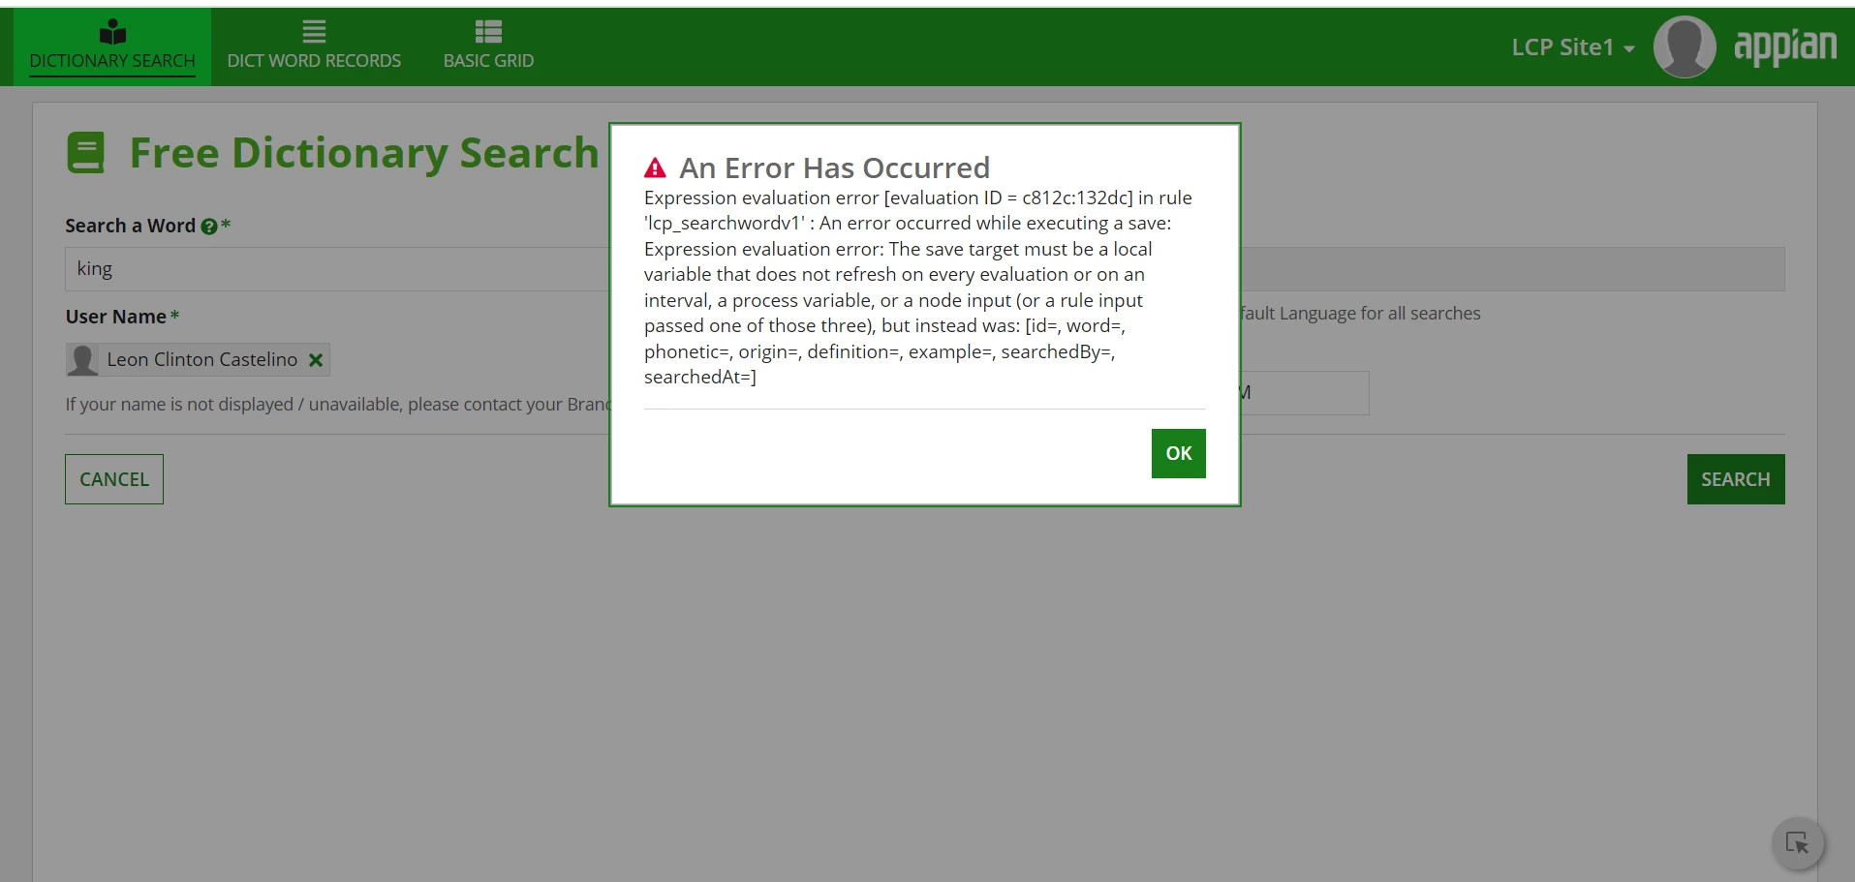Click the Leon Clinton Castelino user avatar

(83, 360)
